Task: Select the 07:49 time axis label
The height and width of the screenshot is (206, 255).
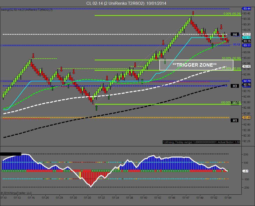Action: pos(200,198)
